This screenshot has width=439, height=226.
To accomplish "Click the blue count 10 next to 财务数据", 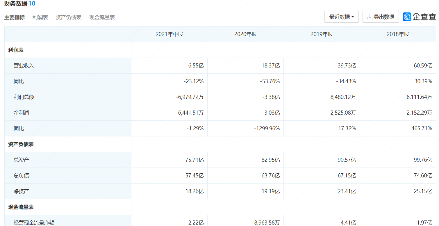I will click(32, 4).
